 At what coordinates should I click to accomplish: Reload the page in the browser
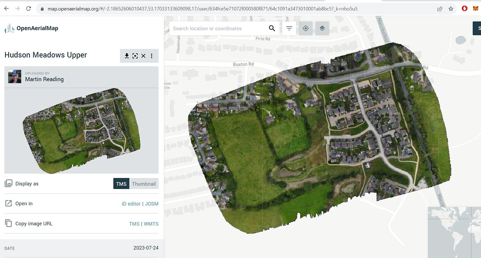[x=29, y=8]
